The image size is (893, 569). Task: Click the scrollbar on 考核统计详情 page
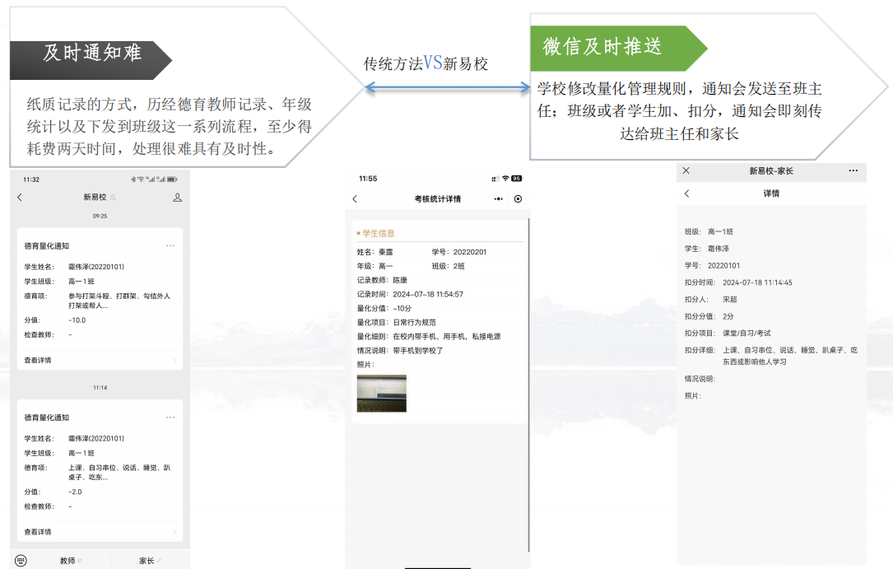click(528, 329)
